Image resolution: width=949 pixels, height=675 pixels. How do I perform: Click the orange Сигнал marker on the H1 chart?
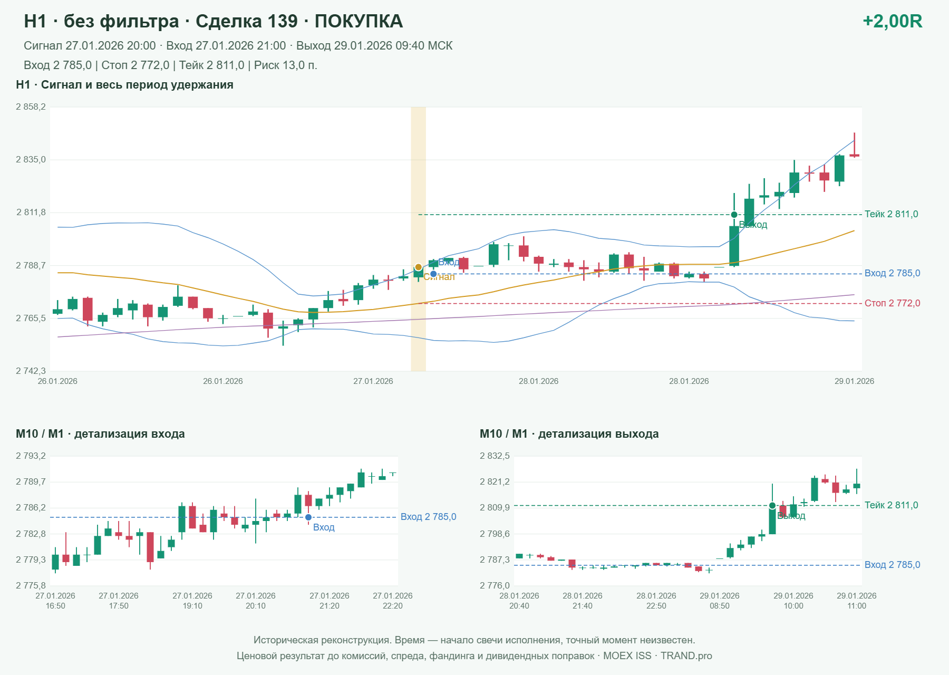pyautogui.click(x=418, y=267)
